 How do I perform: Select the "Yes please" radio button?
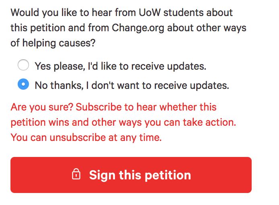(24, 65)
